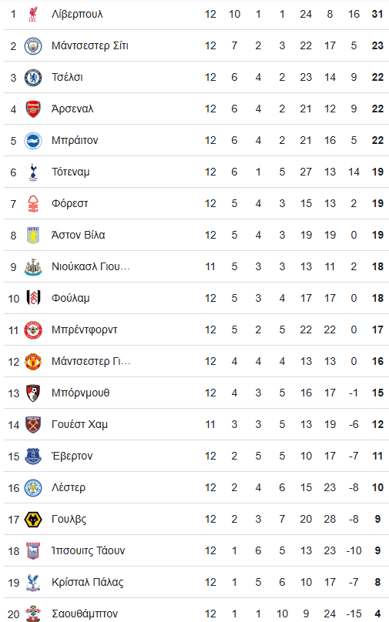
Task: Select the Arsenal crest icon
Action: [x=33, y=109]
